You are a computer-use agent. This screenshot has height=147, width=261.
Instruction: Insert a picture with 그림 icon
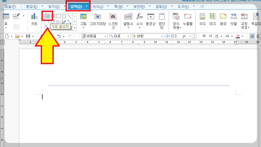[83, 16]
